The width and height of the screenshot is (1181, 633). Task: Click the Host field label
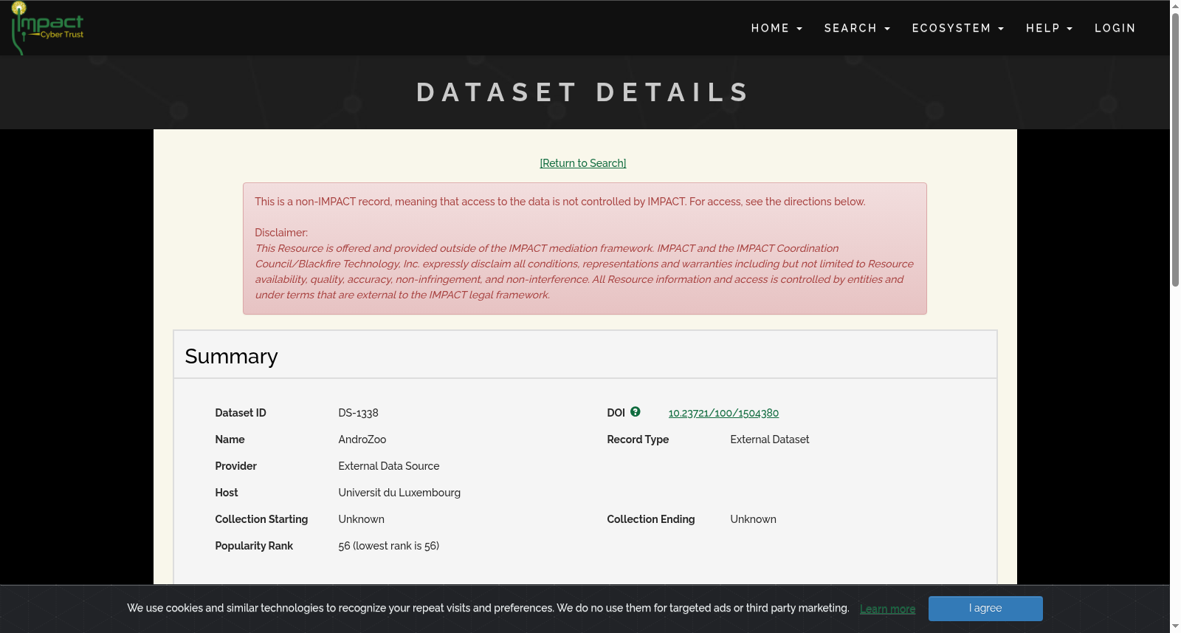(x=227, y=493)
